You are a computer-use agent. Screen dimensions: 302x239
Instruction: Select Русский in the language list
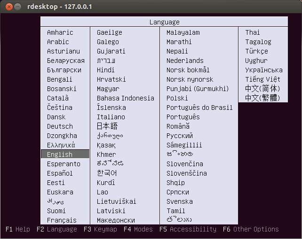click(180, 136)
